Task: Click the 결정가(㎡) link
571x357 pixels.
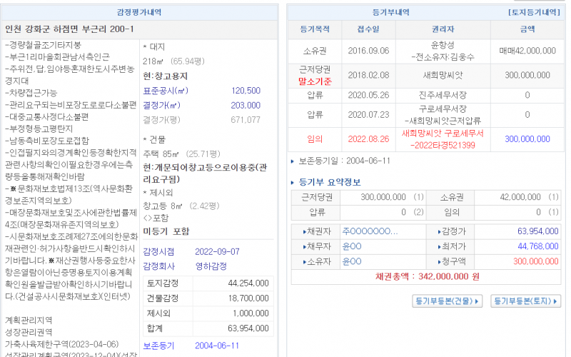Action: tap(162, 105)
